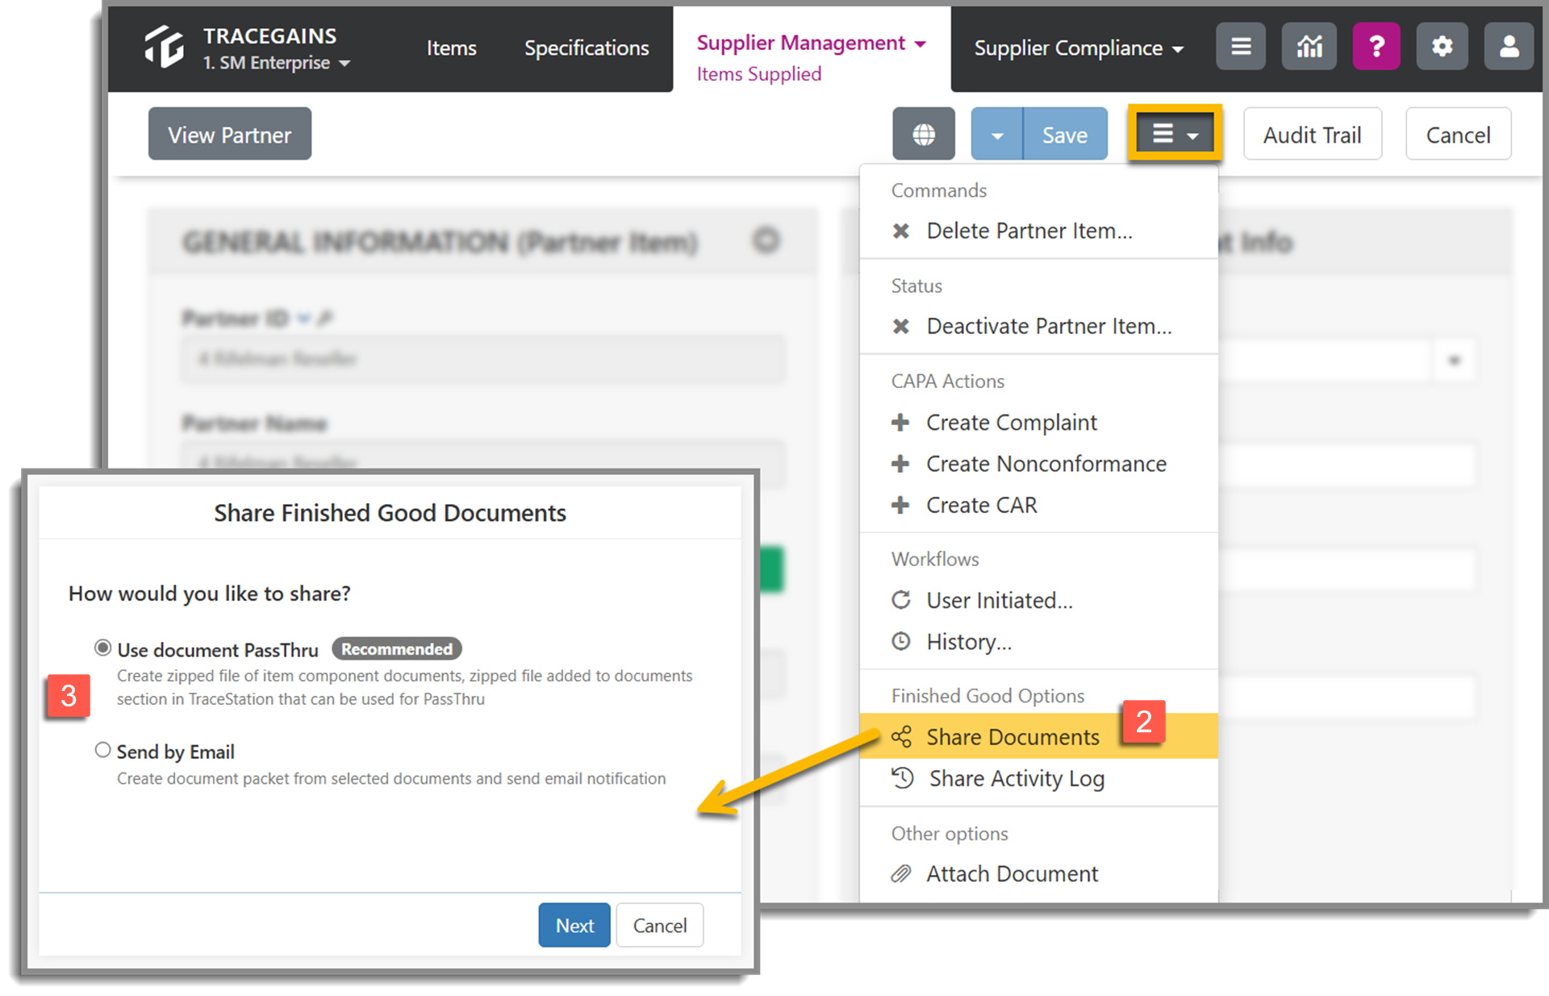Click the Recommended badge label

pyautogui.click(x=396, y=649)
